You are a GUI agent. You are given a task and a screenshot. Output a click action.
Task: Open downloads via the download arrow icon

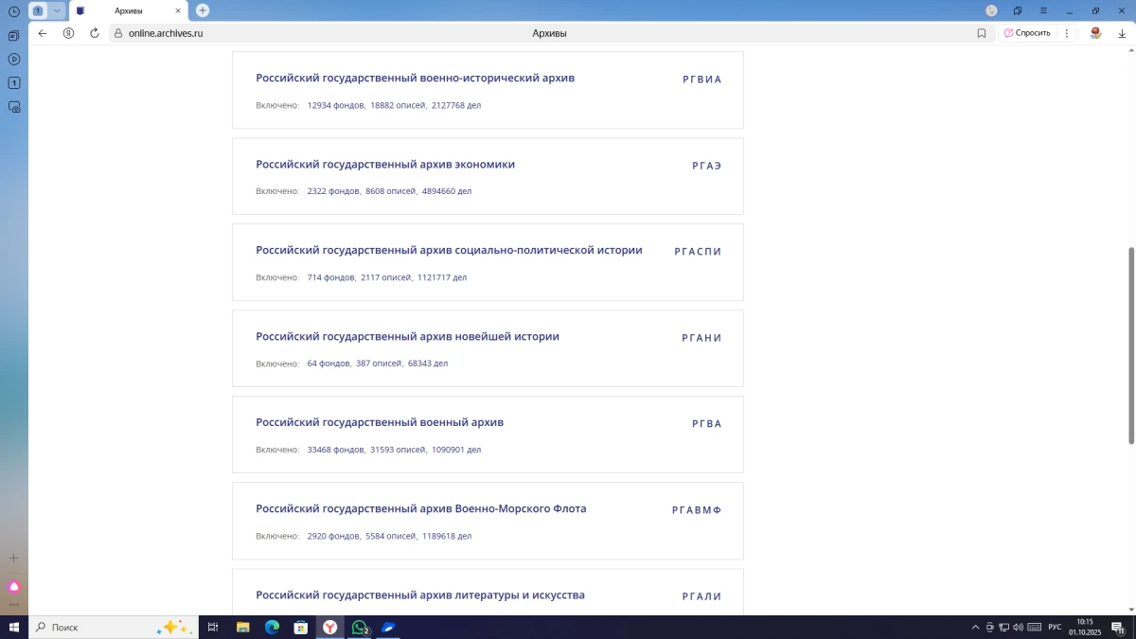pyautogui.click(x=1122, y=33)
